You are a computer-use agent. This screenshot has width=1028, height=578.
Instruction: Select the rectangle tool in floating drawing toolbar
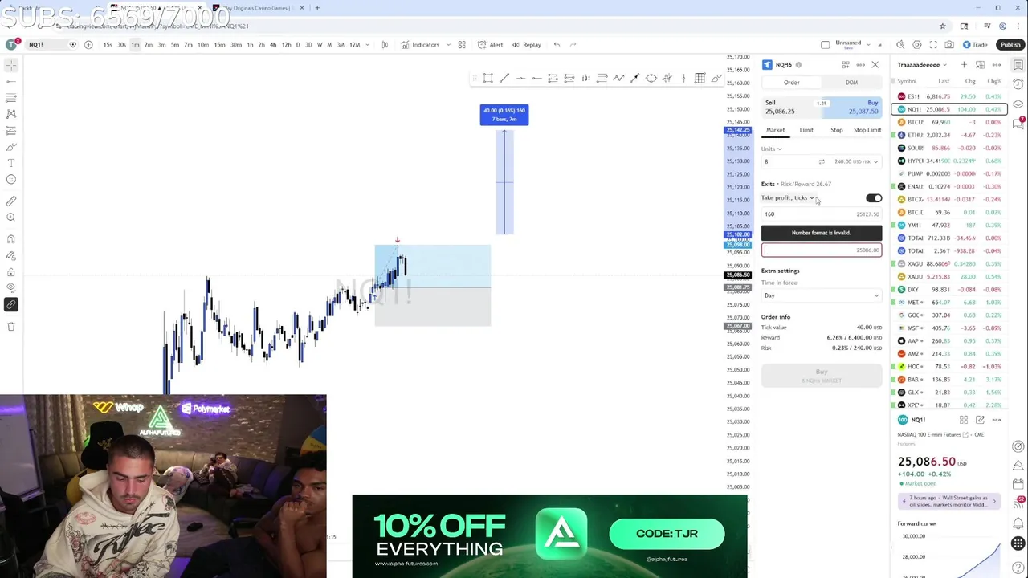tap(487, 78)
